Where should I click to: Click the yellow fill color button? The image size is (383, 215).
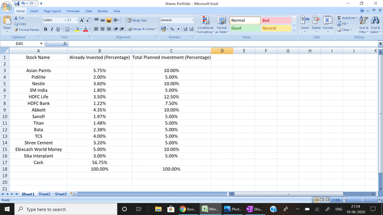77,29
